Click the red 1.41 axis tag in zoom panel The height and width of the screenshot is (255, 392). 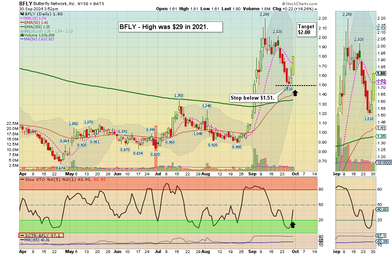click(x=381, y=128)
